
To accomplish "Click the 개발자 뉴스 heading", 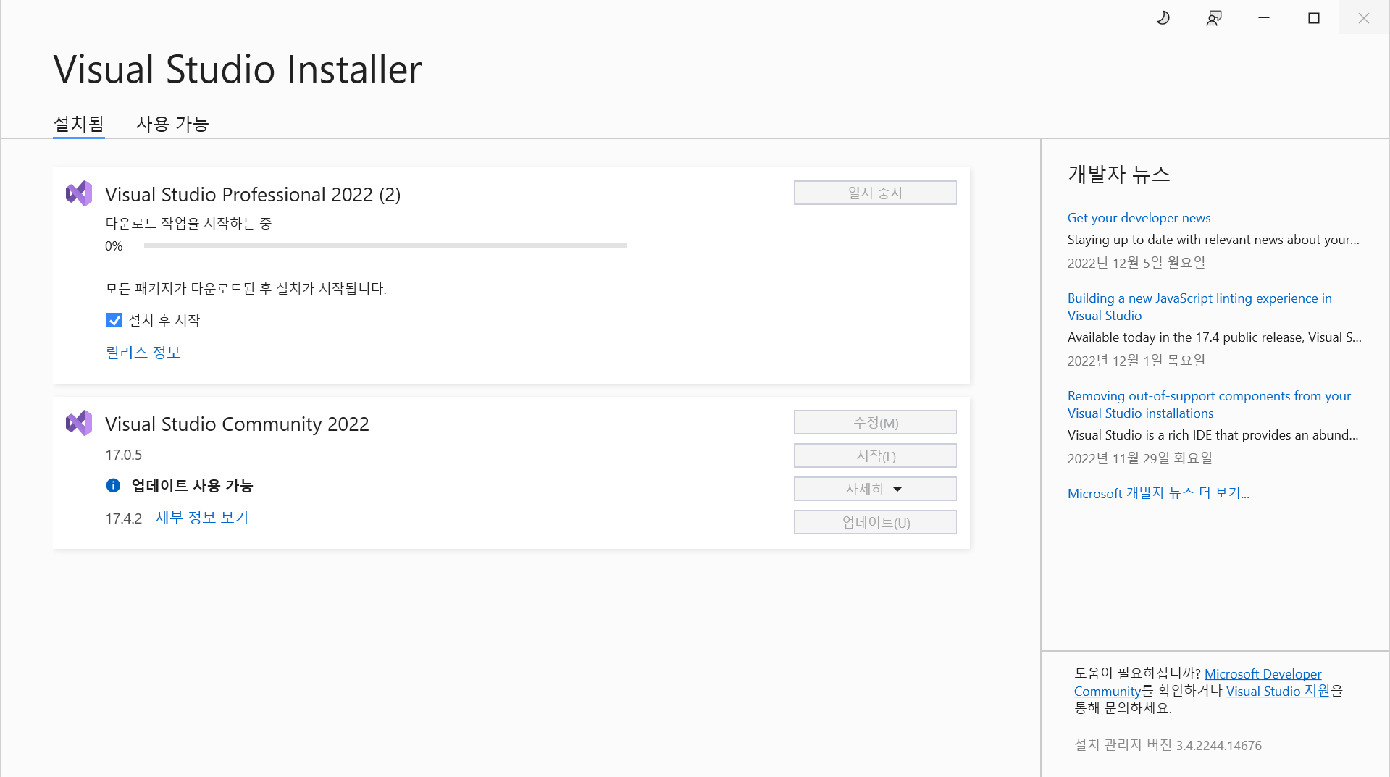I will pyautogui.click(x=1118, y=174).
